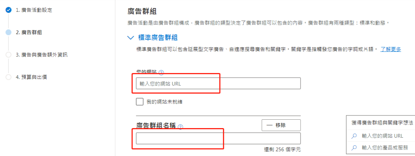Check the 我的網站未就緒 checkbox
Viewport: 415px width, 156px height.
pos(140,102)
